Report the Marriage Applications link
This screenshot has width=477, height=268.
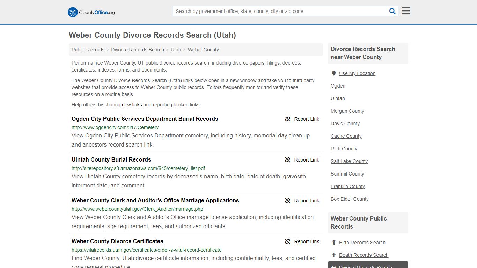(302, 201)
